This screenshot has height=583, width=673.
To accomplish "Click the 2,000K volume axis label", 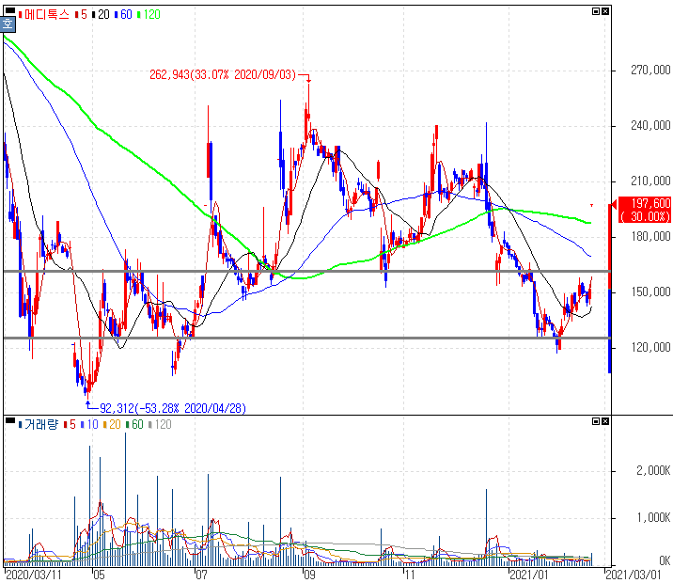I will [653, 471].
